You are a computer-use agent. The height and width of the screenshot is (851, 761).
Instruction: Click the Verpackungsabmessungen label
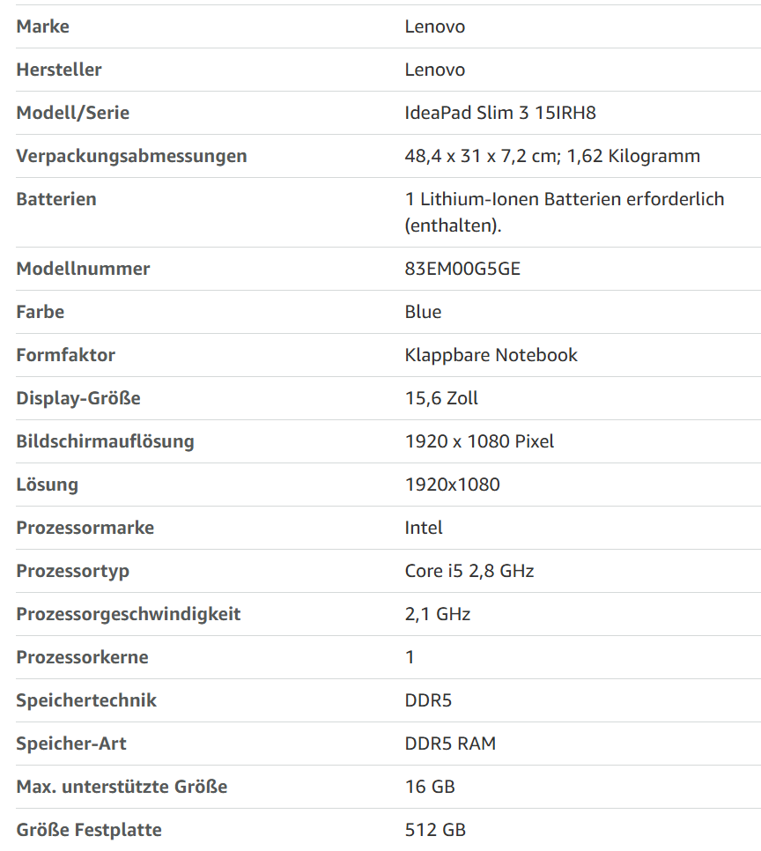(131, 156)
